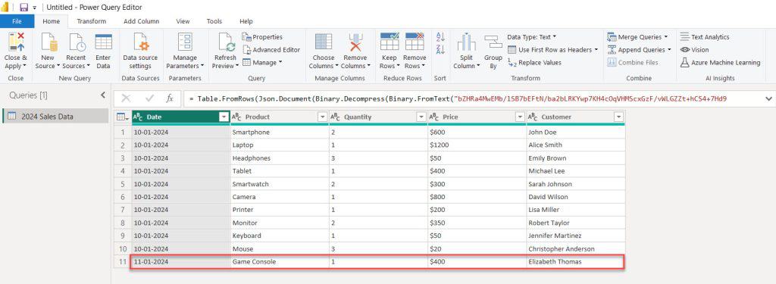Image resolution: width=776 pixels, height=284 pixels.
Task: Click the Refresh Preview icon
Action: tap(226, 42)
